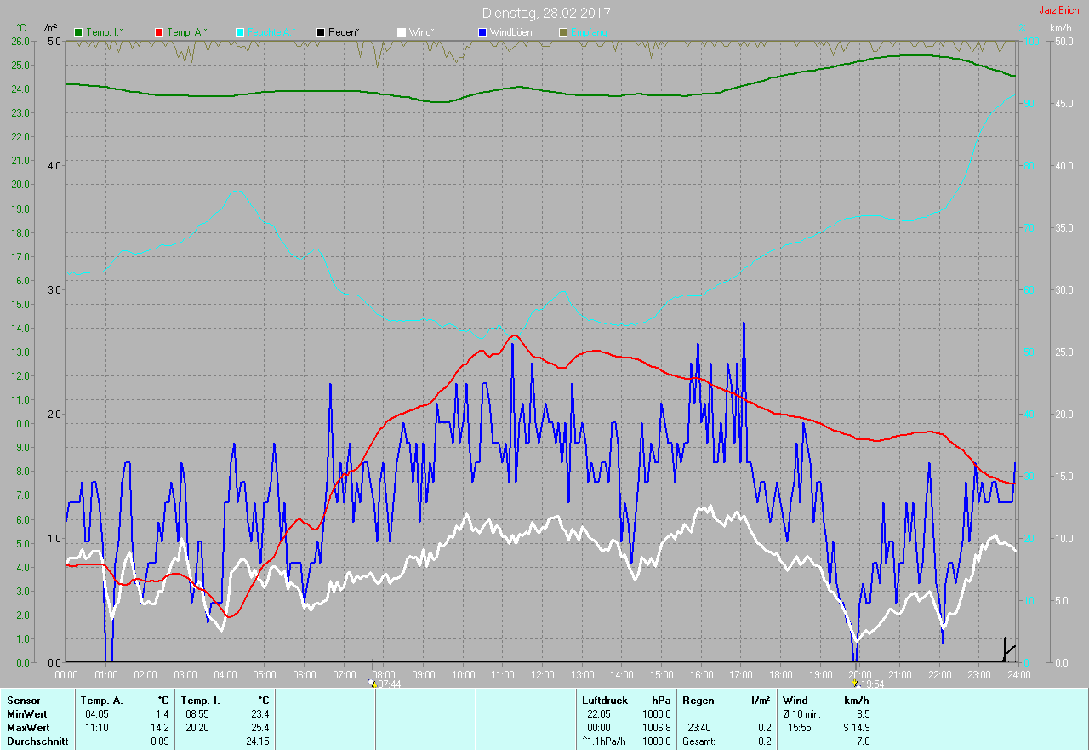Image resolution: width=1089 pixels, height=750 pixels.
Task: Click the black Regen legend swatch
Action: point(321,32)
